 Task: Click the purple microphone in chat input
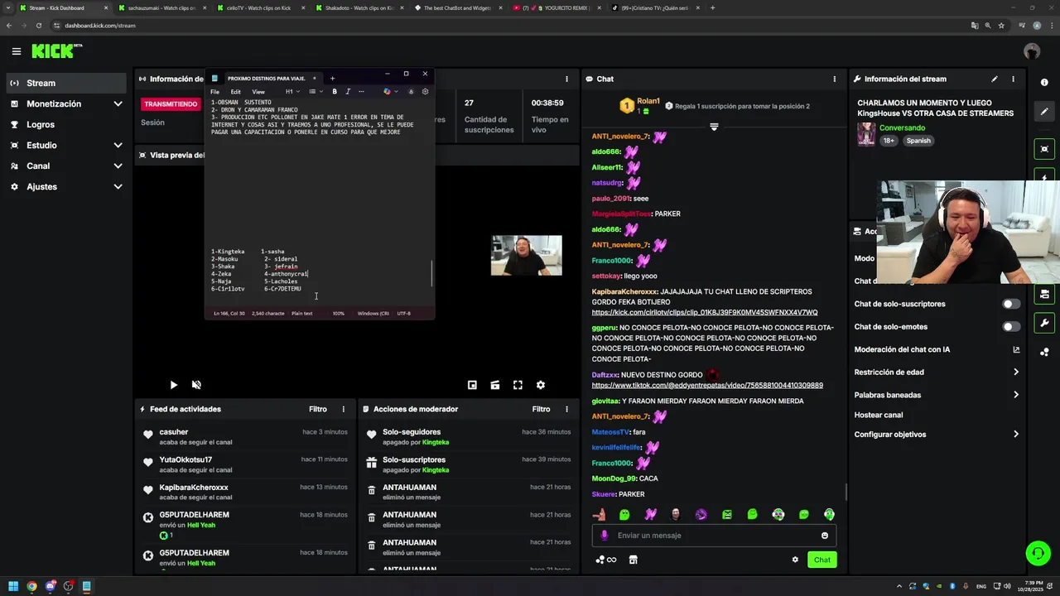coord(605,536)
